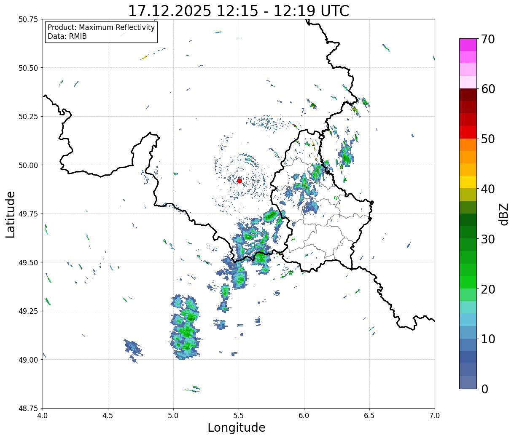Screen dimensions: 514x438
Task: Click the colorbar tick label 70
Action: click(x=488, y=39)
